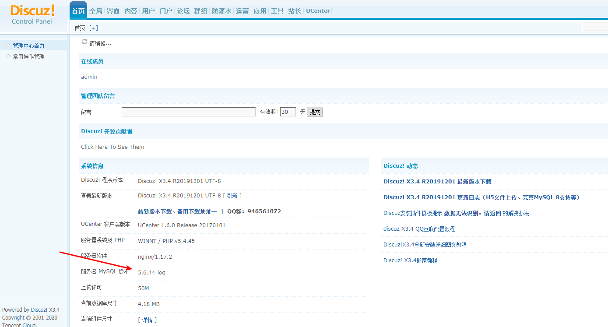The image size is (608, 327).
Task: Click the Discuz! Control Panel logo
Action: pos(32,14)
